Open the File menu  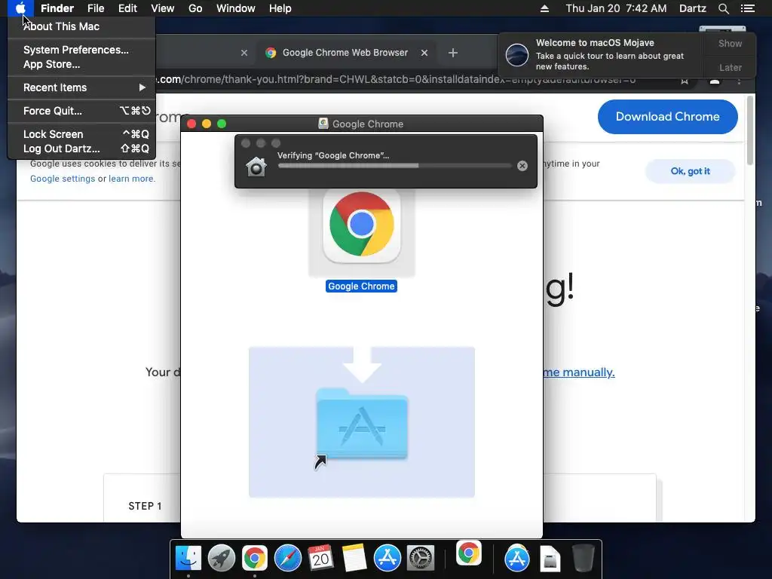(x=96, y=8)
